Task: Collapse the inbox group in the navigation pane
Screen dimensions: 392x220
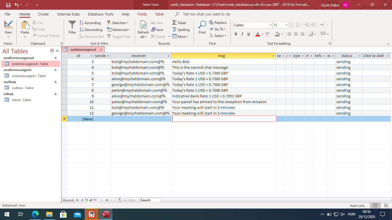Action: (55, 94)
